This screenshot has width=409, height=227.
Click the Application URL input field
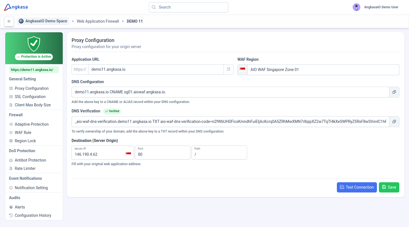pyautogui.click(x=156, y=69)
